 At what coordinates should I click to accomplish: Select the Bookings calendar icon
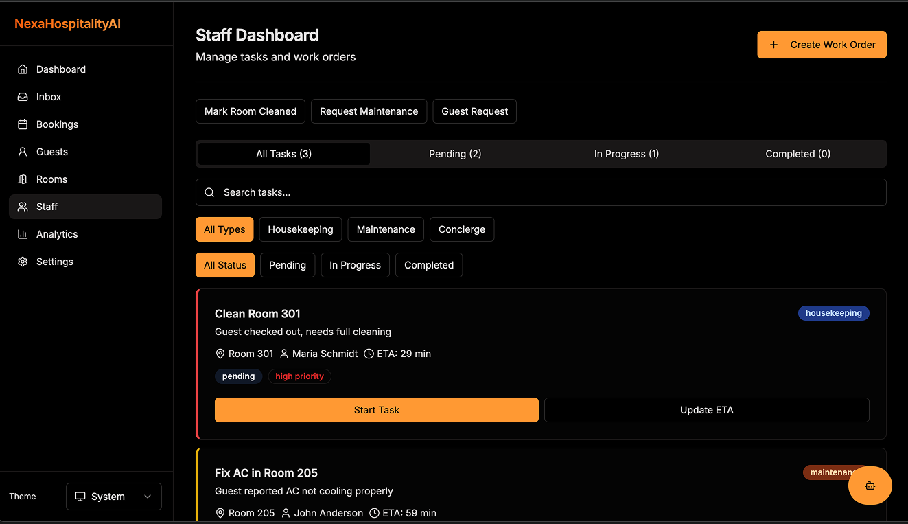coord(23,124)
